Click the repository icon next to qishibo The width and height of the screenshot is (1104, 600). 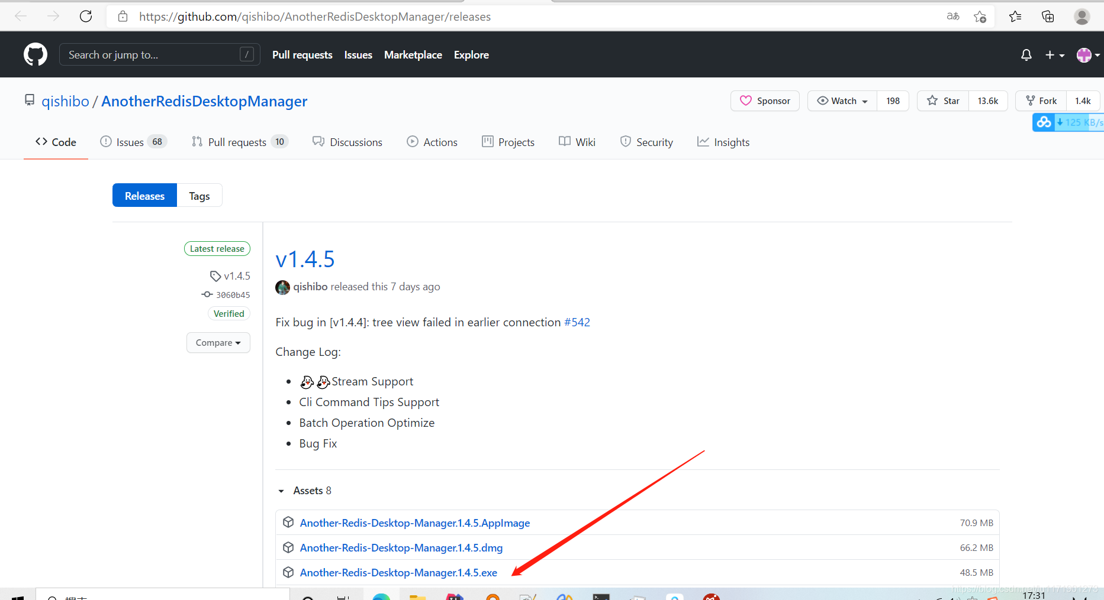30,100
